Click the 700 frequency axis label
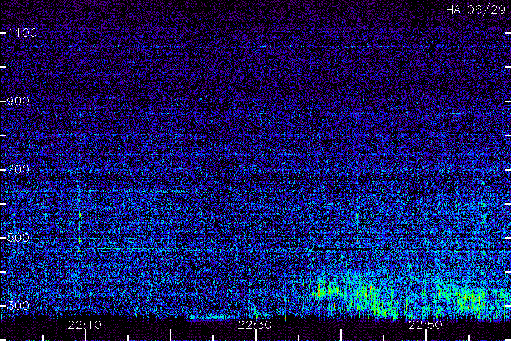Viewport: 511px width, 341px height. [x=18, y=169]
